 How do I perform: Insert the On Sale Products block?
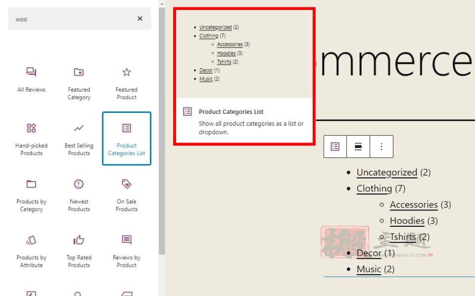click(x=126, y=195)
